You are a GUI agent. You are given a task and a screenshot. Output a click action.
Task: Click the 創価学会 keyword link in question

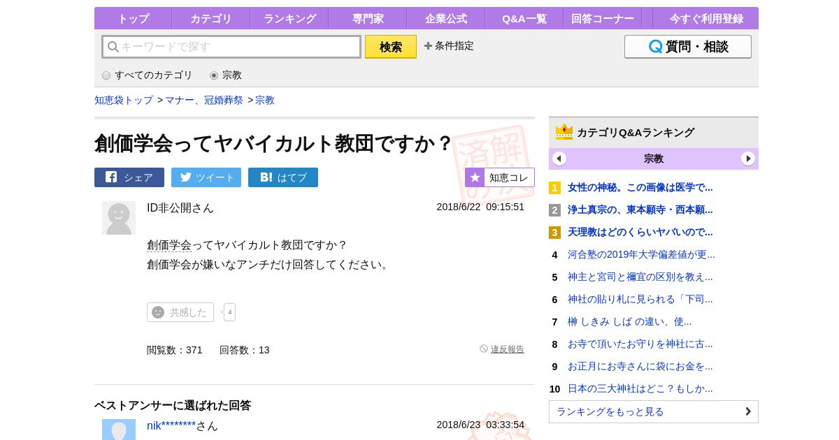point(169,245)
